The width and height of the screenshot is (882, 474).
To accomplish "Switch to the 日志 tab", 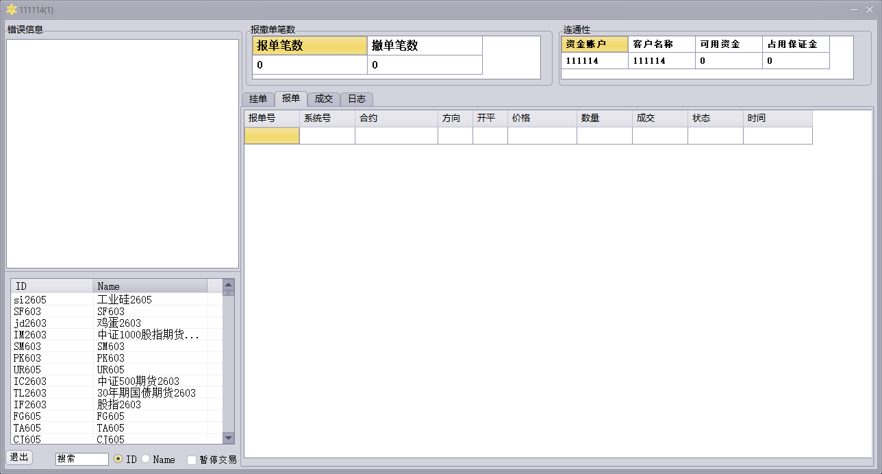I will coord(356,99).
